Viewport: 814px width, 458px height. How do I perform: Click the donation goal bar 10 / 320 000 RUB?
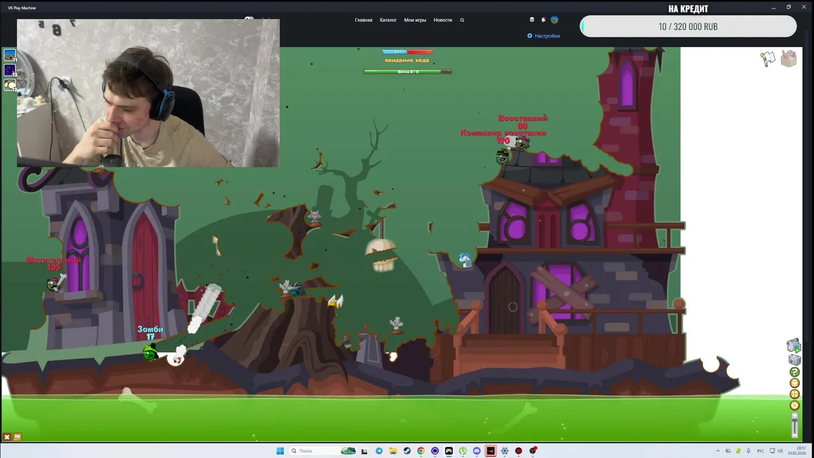pyautogui.click(x=688, y=26)
